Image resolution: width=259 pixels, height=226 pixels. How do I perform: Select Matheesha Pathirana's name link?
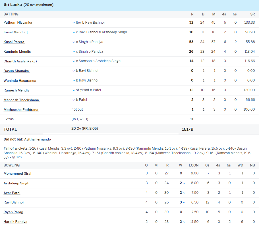[x=21, y=110]
